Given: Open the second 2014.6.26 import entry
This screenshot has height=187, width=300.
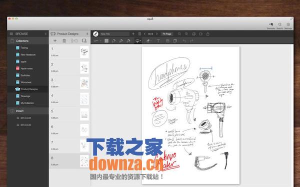Looking at the screenshot, I should click(x=27, y=125).
